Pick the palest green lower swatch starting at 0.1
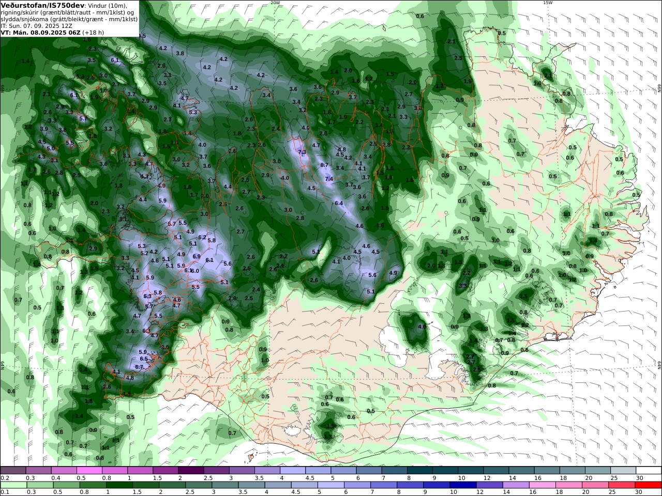 point(14,485)
